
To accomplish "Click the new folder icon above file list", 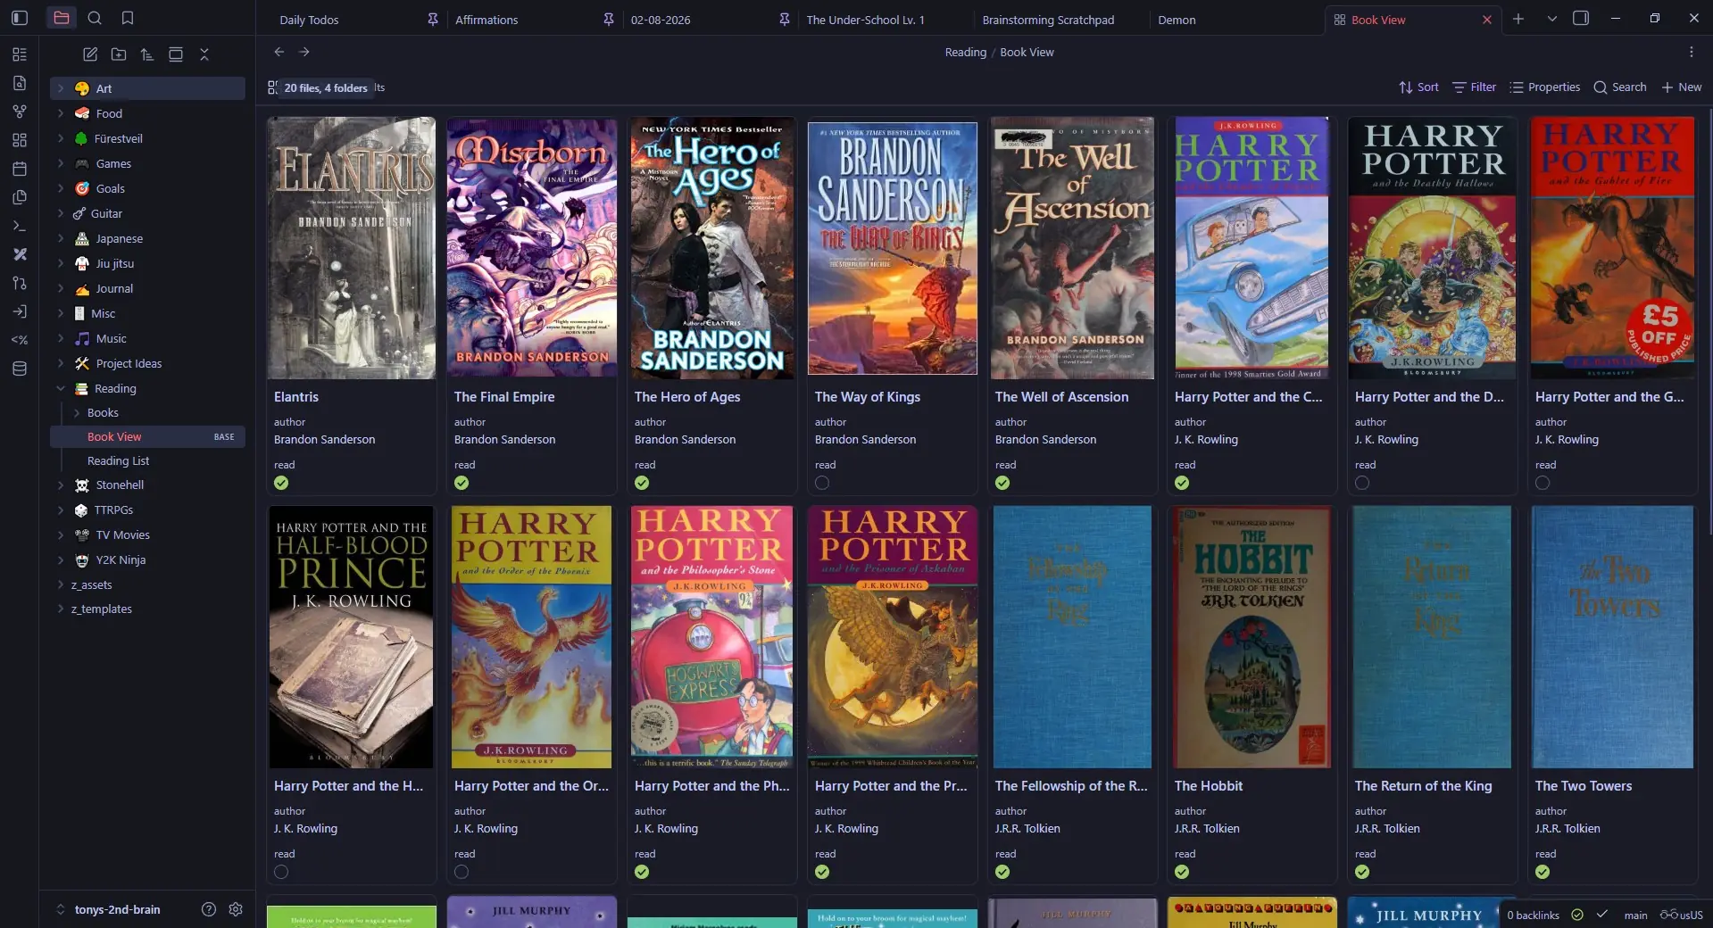I will coord(119,54).
